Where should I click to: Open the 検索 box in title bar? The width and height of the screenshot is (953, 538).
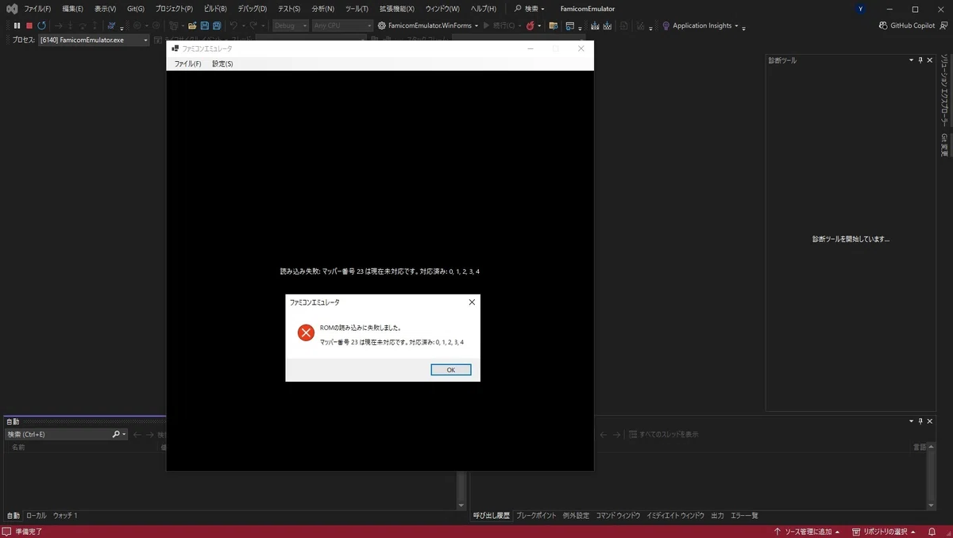click(x=529, y=9)
